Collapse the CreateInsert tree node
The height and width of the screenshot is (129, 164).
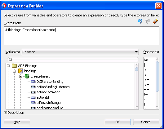(20, 76)
